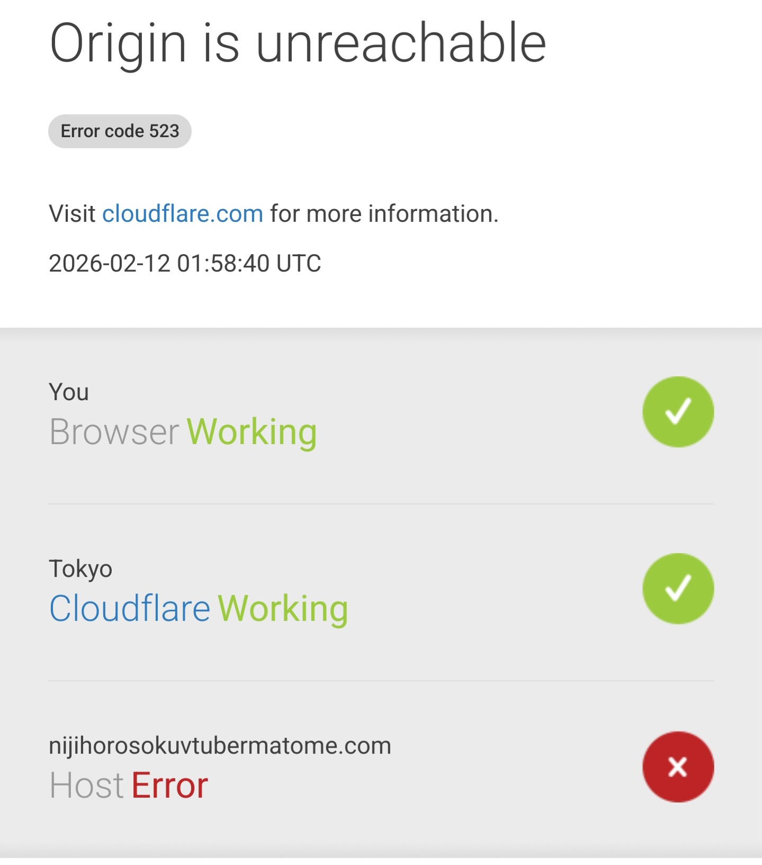
Task: Click the green checkmark beside Cloudflare Working
Action: pyautogui.click(x=678, y=589)
